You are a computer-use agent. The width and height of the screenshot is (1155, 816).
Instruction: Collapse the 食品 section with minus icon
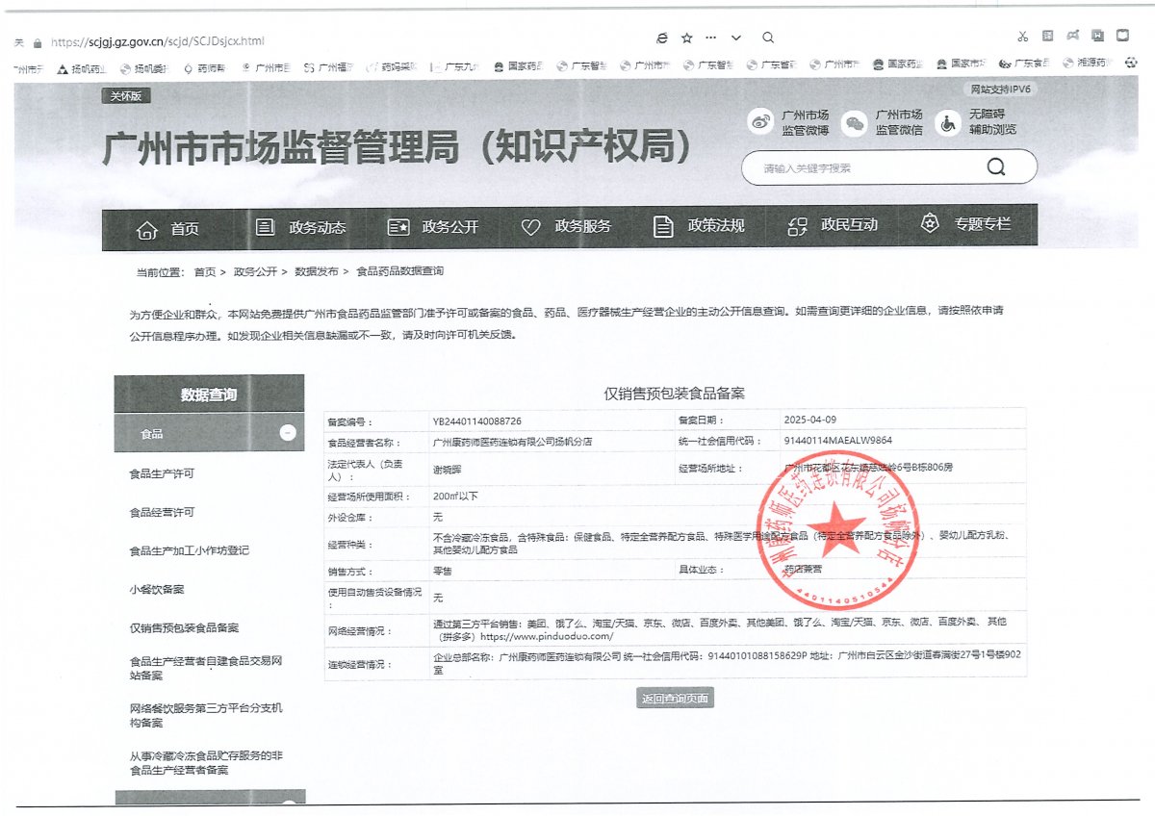pyautogui.click(x=288, y=433)
